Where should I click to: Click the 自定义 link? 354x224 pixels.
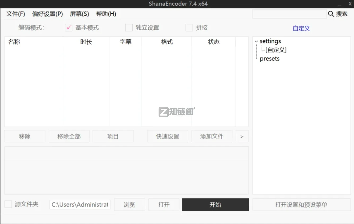click(x=301, y=28)
